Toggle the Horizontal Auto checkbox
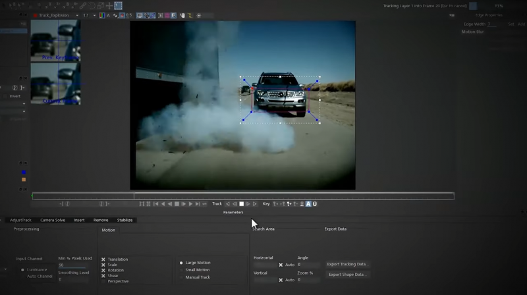The width and height of the screenshot is (527, 295). point(281,265)
